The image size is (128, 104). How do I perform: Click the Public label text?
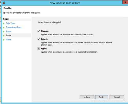tap(44, 48)
